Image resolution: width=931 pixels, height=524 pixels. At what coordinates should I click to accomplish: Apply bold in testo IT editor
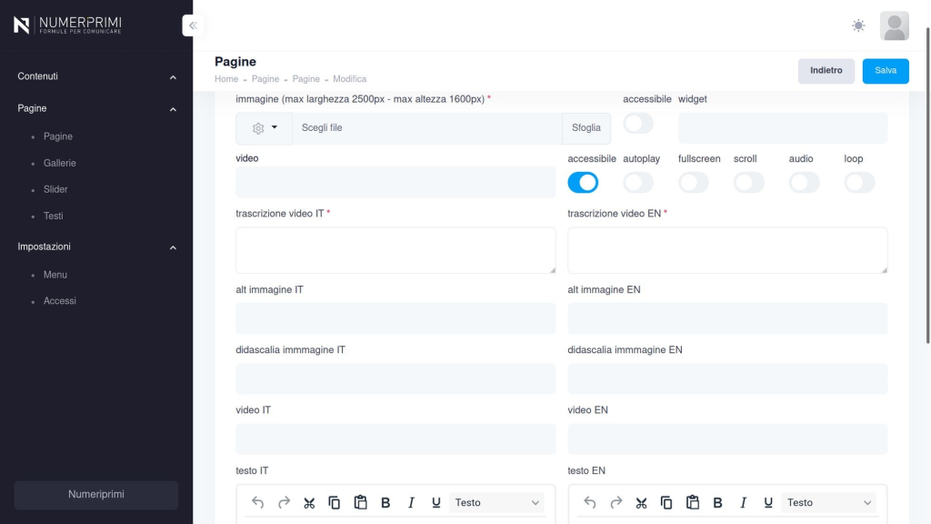pyautogui.click(x=385, y=502)
